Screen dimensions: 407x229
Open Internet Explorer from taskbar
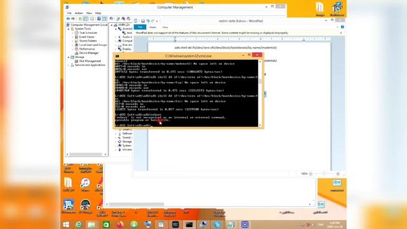click(x=79, y=225)
